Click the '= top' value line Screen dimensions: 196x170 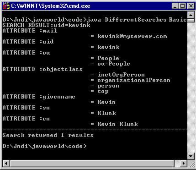(100, 91)
